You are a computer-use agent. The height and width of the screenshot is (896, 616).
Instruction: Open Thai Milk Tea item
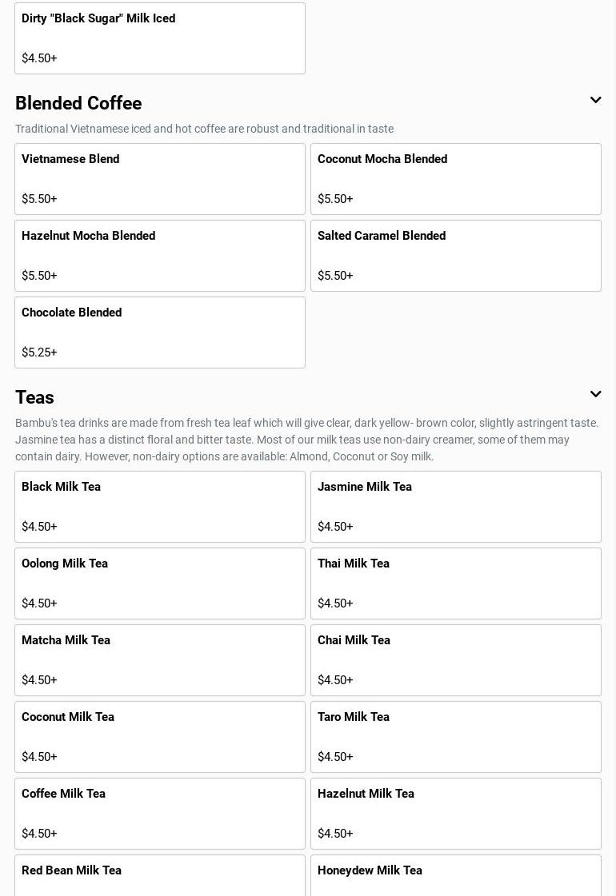coord(456,583)
